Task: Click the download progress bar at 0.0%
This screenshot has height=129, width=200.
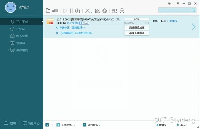Action: pyautogui.click(x=137, y=19)
